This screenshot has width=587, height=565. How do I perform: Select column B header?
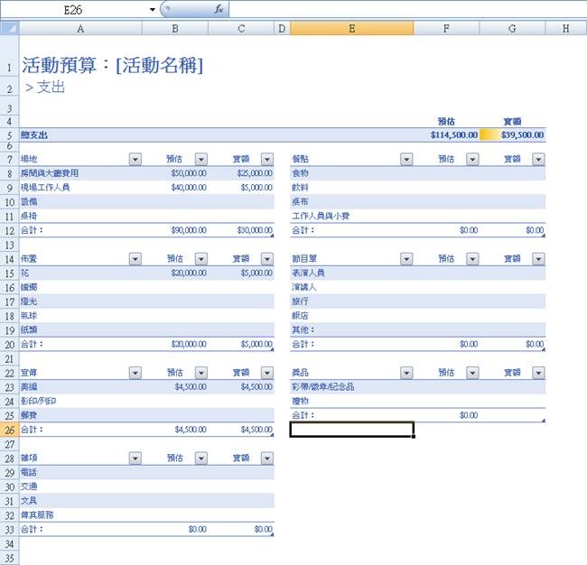(175, 29)
